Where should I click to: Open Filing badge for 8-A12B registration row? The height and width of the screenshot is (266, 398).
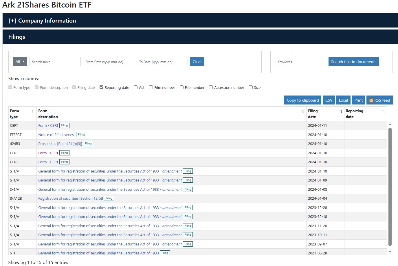(109, 198)
